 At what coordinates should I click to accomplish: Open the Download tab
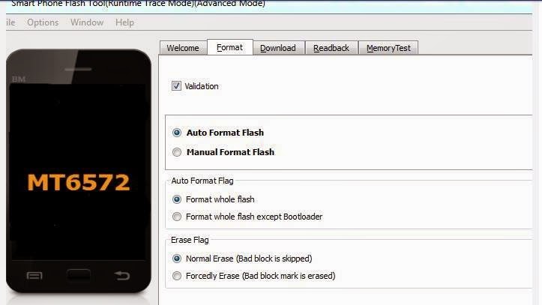coord(278,48)
